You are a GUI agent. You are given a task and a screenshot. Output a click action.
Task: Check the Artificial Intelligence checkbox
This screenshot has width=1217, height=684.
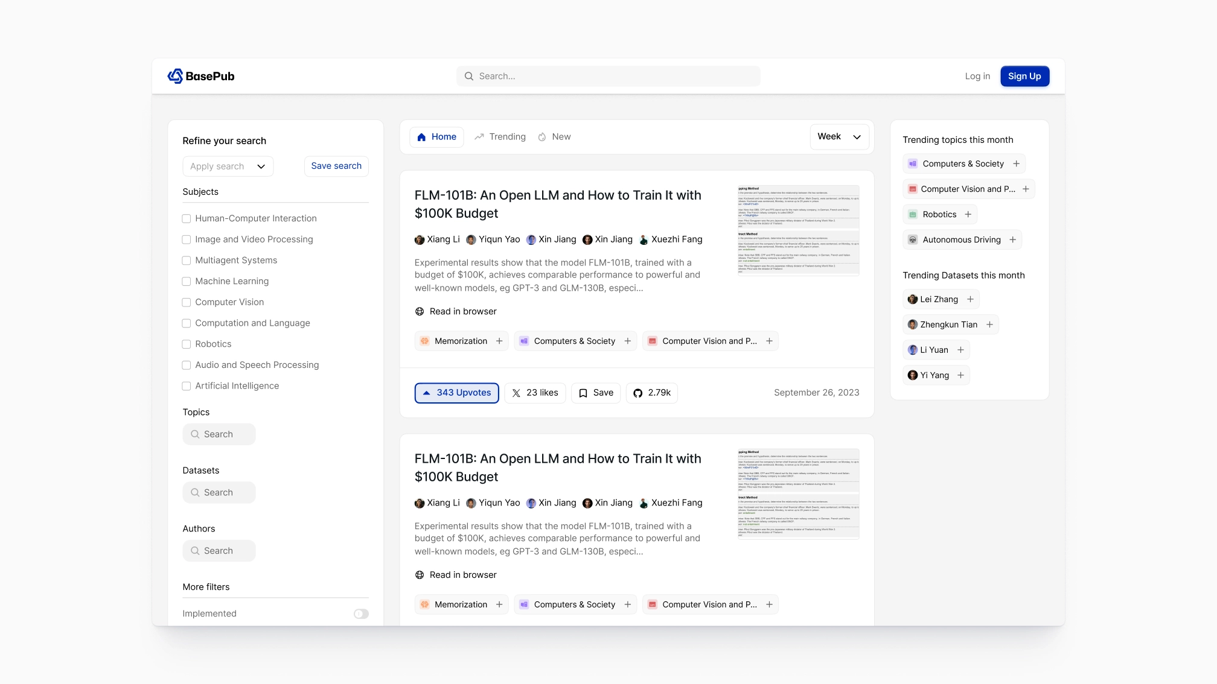tap(187, 386)
